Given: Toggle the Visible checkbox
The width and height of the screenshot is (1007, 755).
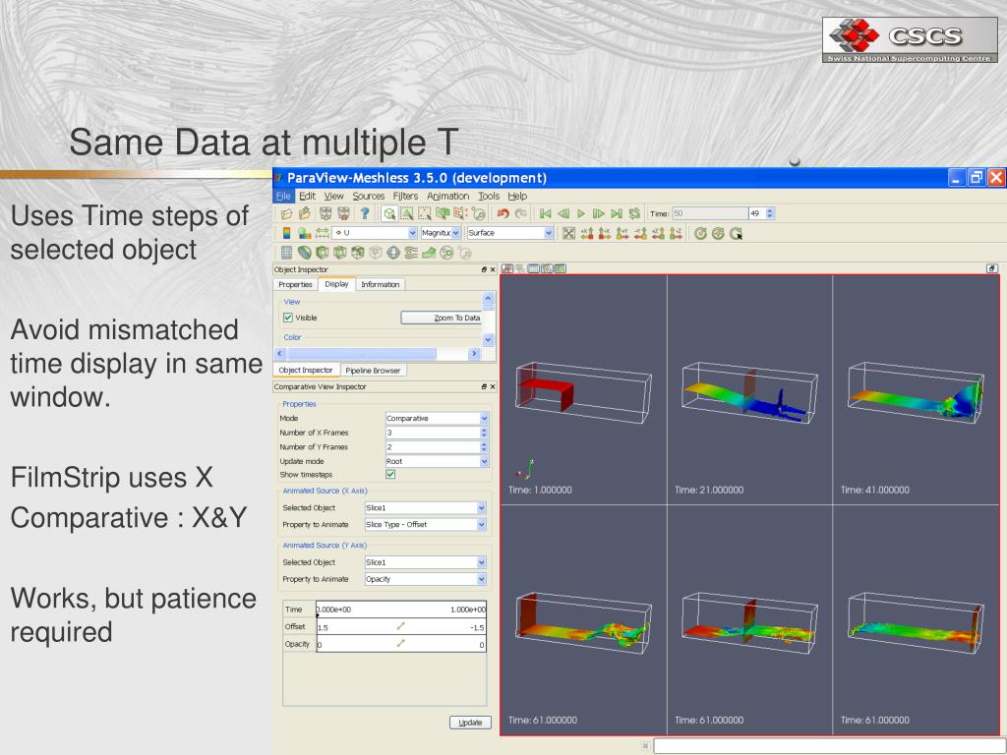Looking at the screenshot, I should 288,318.
